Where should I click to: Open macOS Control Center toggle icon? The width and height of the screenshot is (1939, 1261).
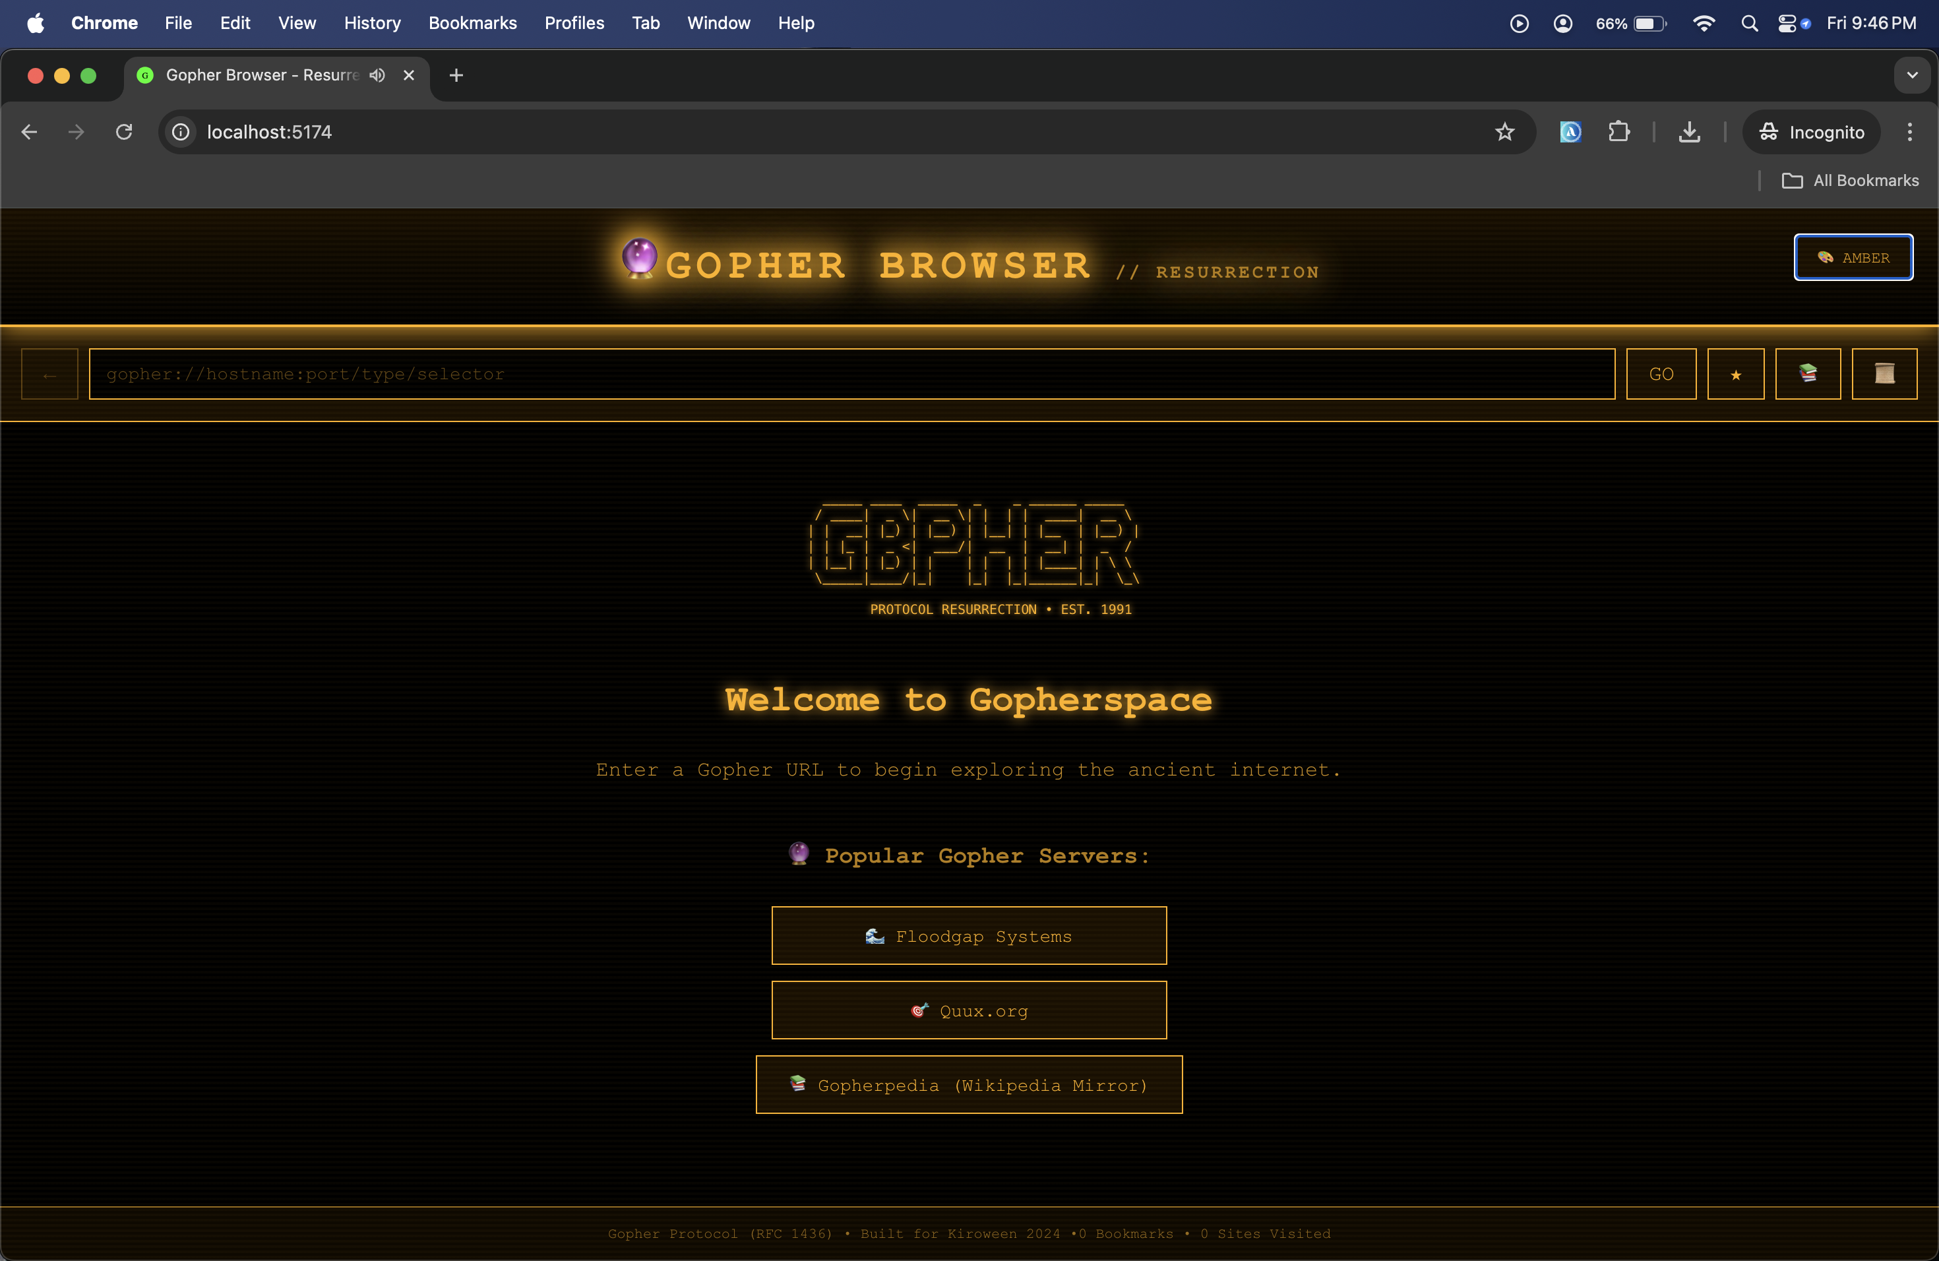click(x=1786, y=24)
